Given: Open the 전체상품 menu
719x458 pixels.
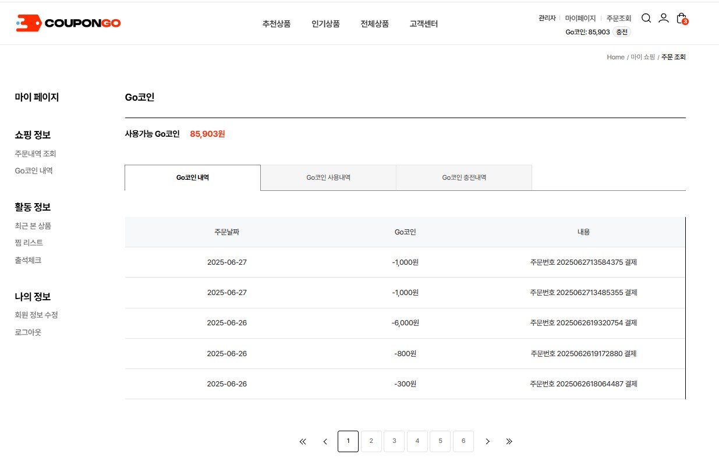Looking at the screenshot, I should pos(374,24).
